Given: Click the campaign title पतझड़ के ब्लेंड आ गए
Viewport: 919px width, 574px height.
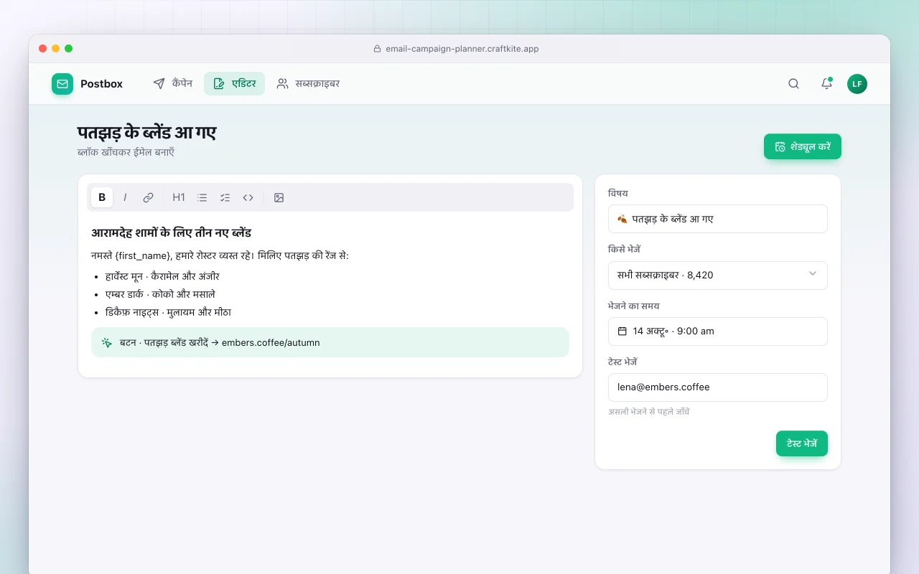Looking at the screenshot, I should pos(146,133).
